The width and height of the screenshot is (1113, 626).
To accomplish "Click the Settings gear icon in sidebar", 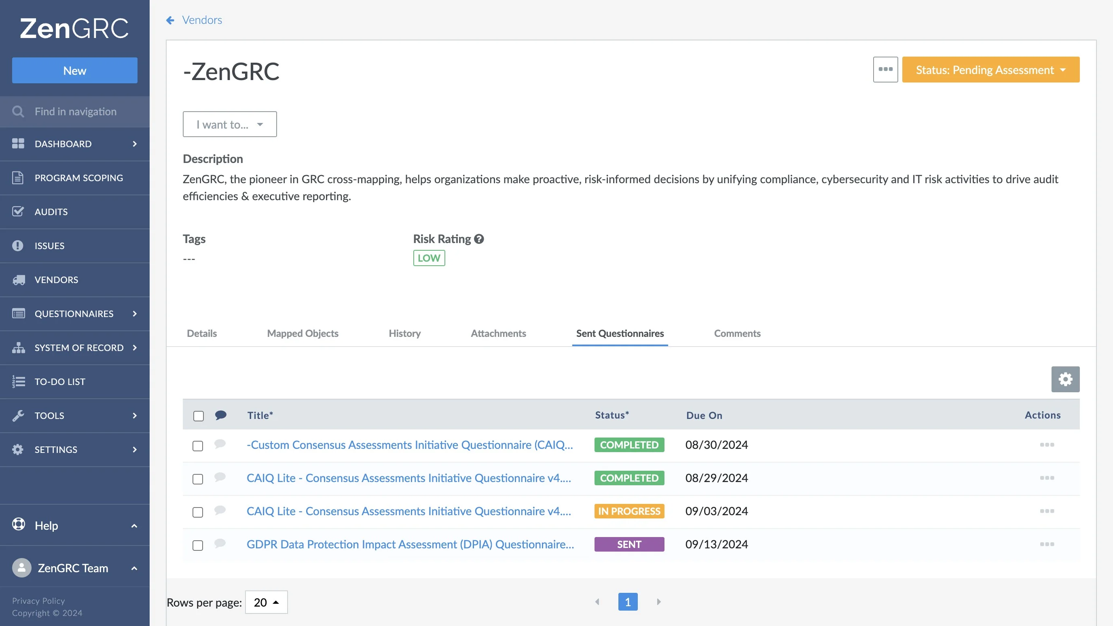I will click(x=18, y=449).
